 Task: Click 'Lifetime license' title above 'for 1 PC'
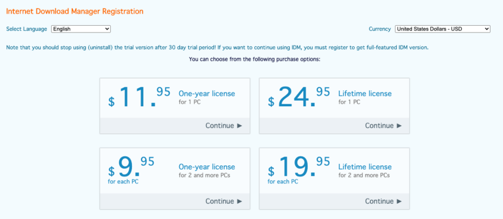pos(365,94)
